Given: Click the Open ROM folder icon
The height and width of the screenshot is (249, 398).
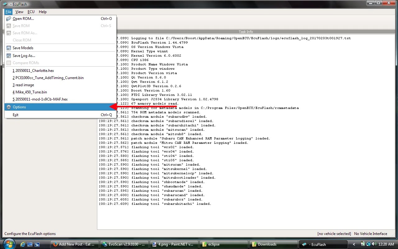Looking at the screenshot, I should point(9,19).
